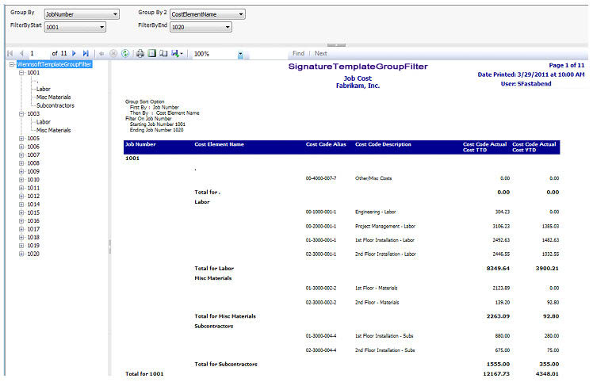Open the FilterByEnd dropdown

(228, 27)
